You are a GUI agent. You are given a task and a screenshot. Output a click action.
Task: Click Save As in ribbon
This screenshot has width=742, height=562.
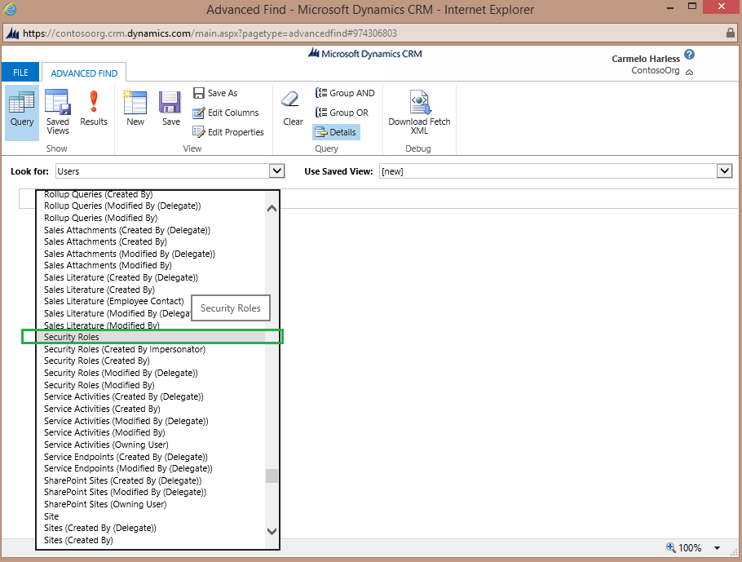coord(215,93)
